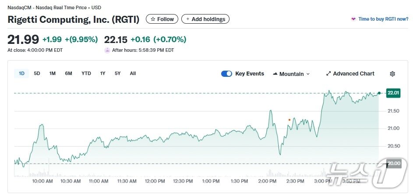
Task: Click the 20.00 previous close label
Action: pos(393,163)
